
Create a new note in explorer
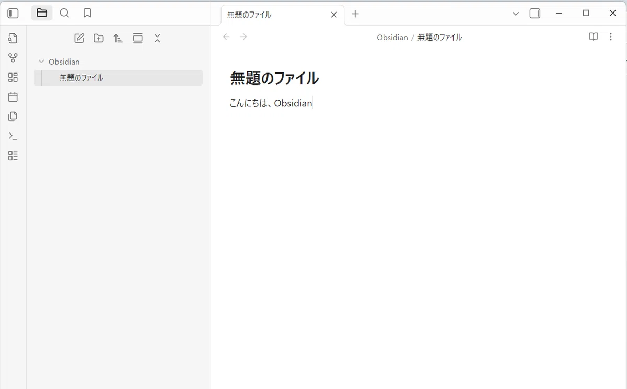[x=79, y=38]
